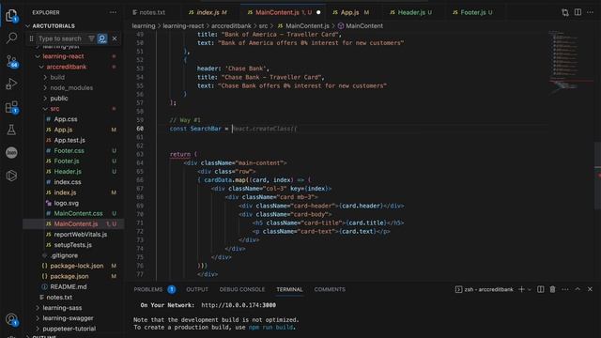Screen dimensions: 601x338
Task: Open the Output panel tab
Action: tap(197, 289)
